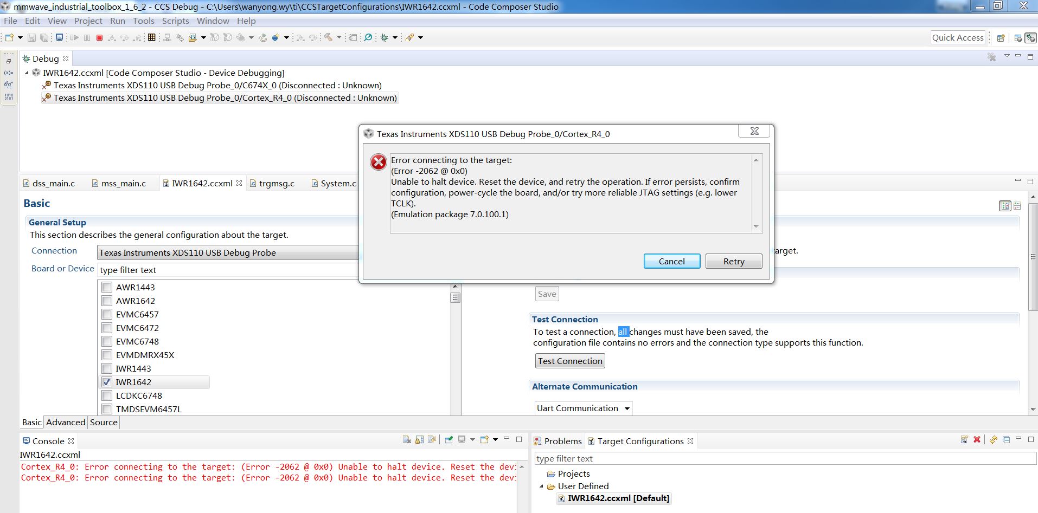Check the EVMC6457 checkbox

click(x=107, y=314)
